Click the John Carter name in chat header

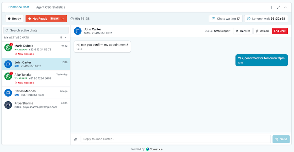[92, 29]
